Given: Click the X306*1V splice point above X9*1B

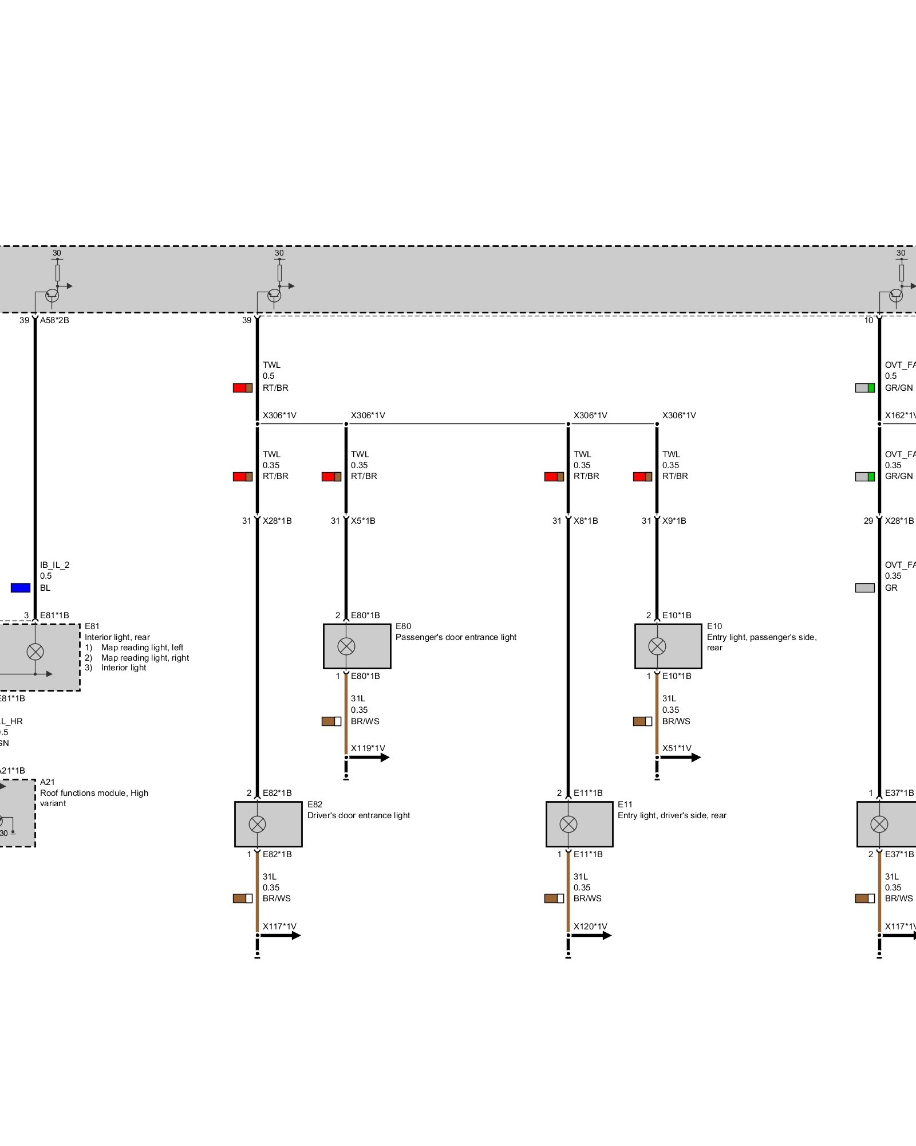Looking at the screenshot, I should 657,424.
